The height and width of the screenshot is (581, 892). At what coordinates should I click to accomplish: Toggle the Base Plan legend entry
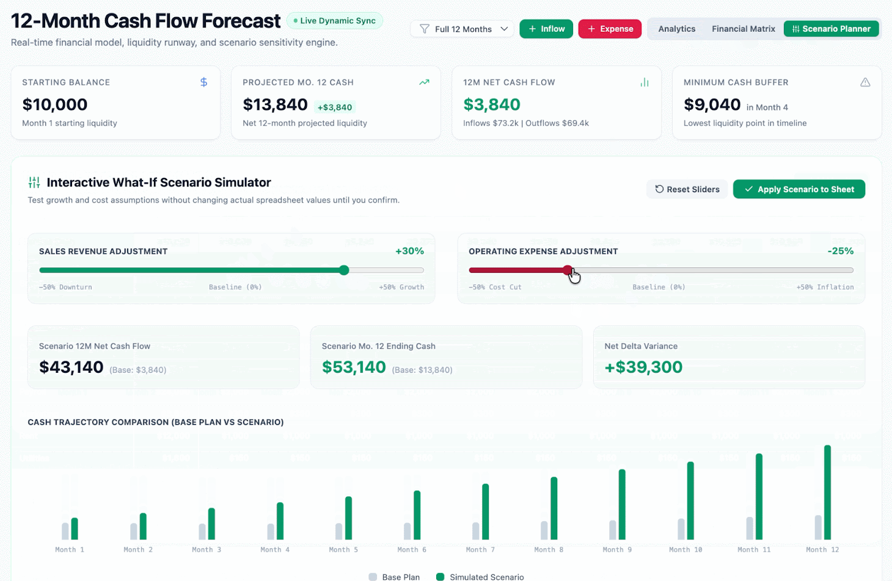[394, 577]
